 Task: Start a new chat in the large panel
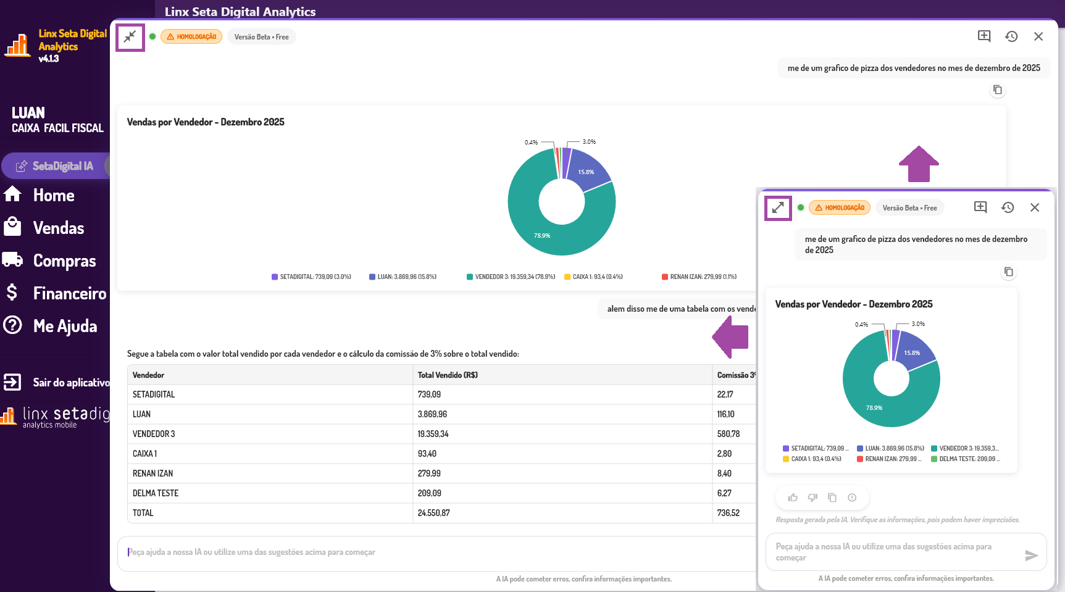pos(984,36)
